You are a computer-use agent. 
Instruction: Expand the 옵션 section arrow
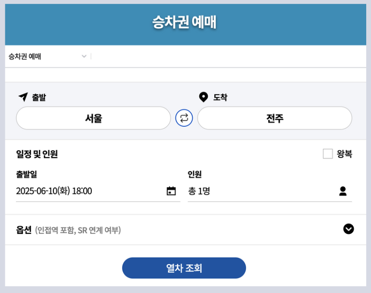348,229
